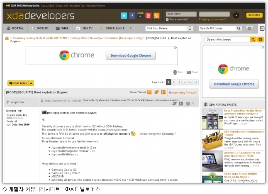Click the xda developers logo

[41, 16]
